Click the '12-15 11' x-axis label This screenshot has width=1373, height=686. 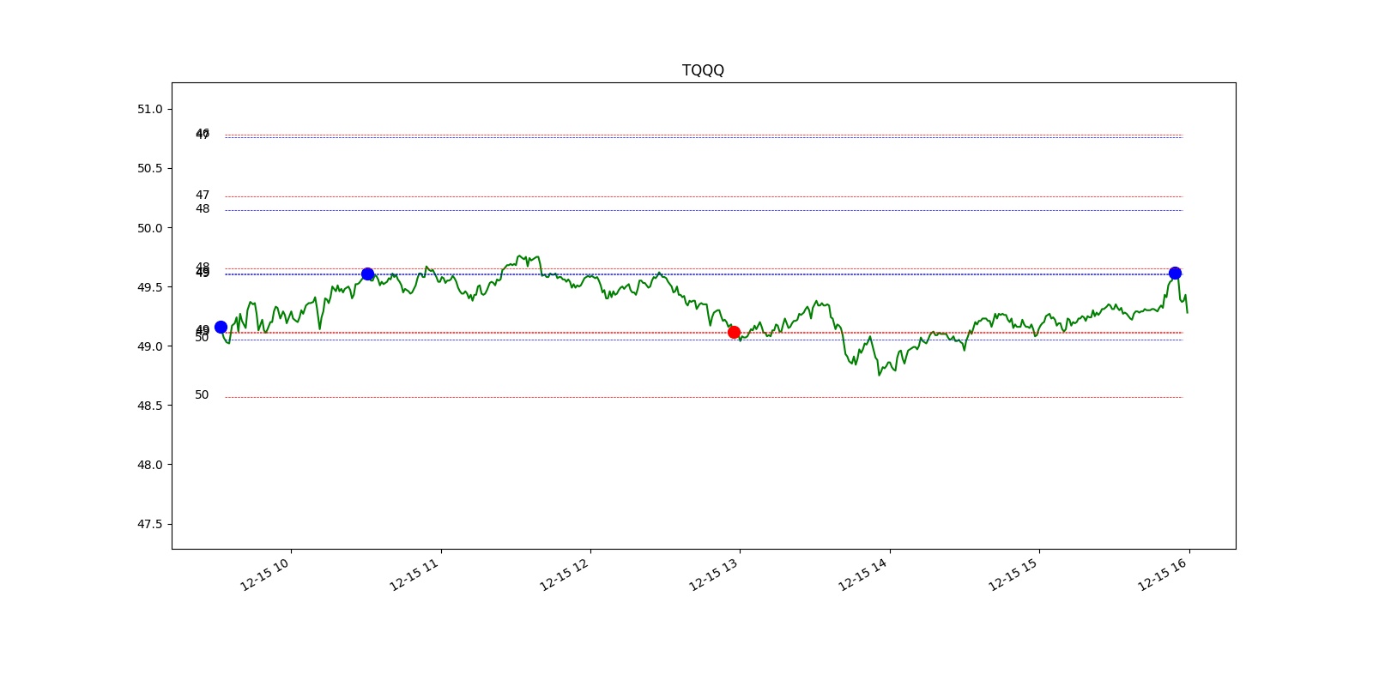[x=414, y=575]
